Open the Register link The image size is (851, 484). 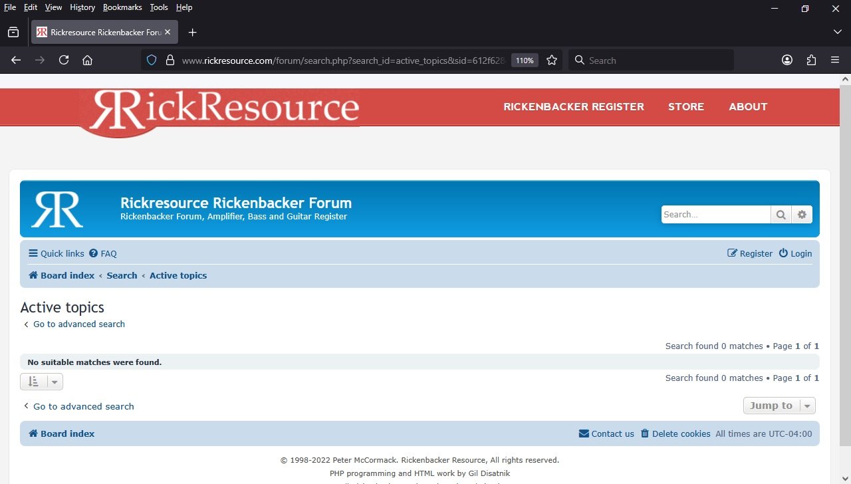[750, 253]
